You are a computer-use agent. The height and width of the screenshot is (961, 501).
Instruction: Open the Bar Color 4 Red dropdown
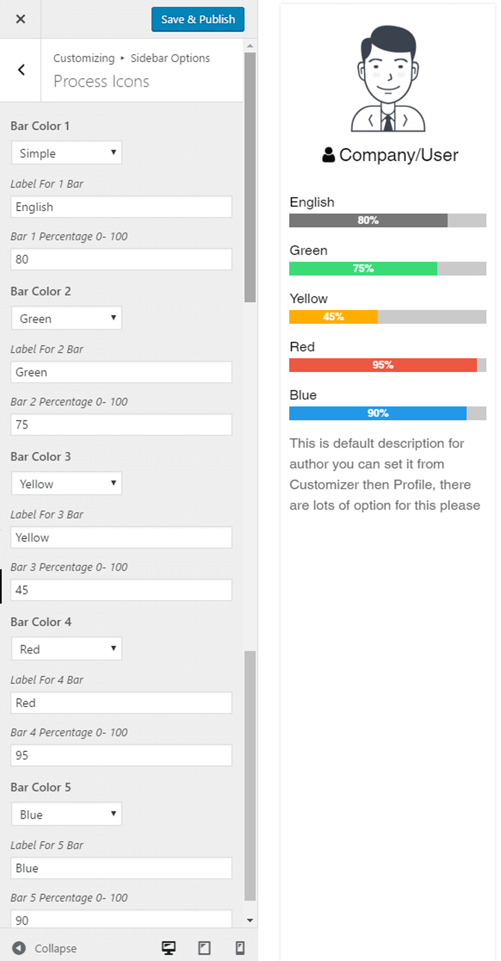67,649
